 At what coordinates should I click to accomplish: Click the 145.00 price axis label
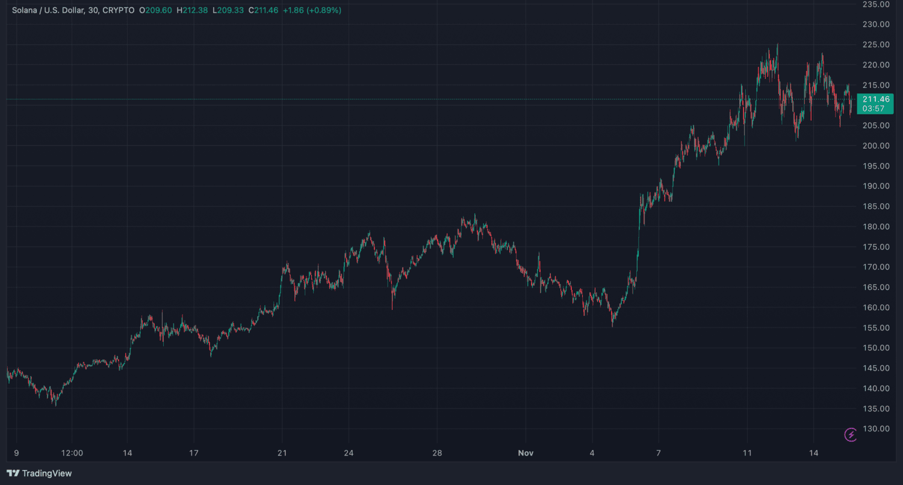pyautogui.click(x=876, y=368)
